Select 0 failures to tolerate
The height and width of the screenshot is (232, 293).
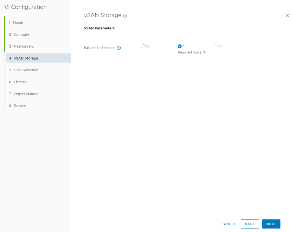tap(144, 47)
